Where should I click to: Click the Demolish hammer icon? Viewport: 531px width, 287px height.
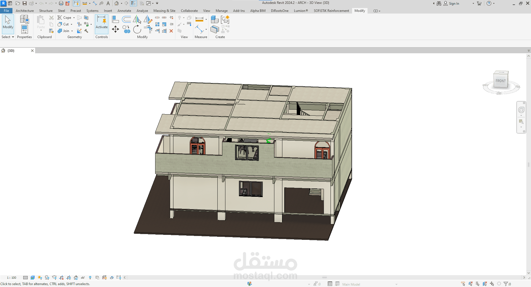point(86,31)
